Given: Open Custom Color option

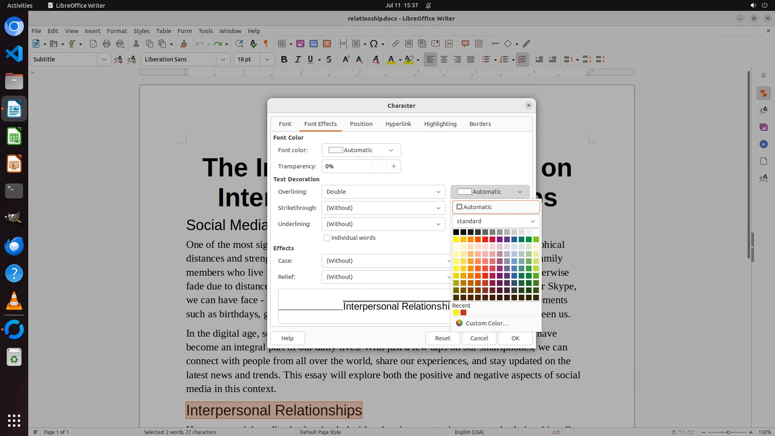Looking at the screenshot, I should tap(486, 323).
